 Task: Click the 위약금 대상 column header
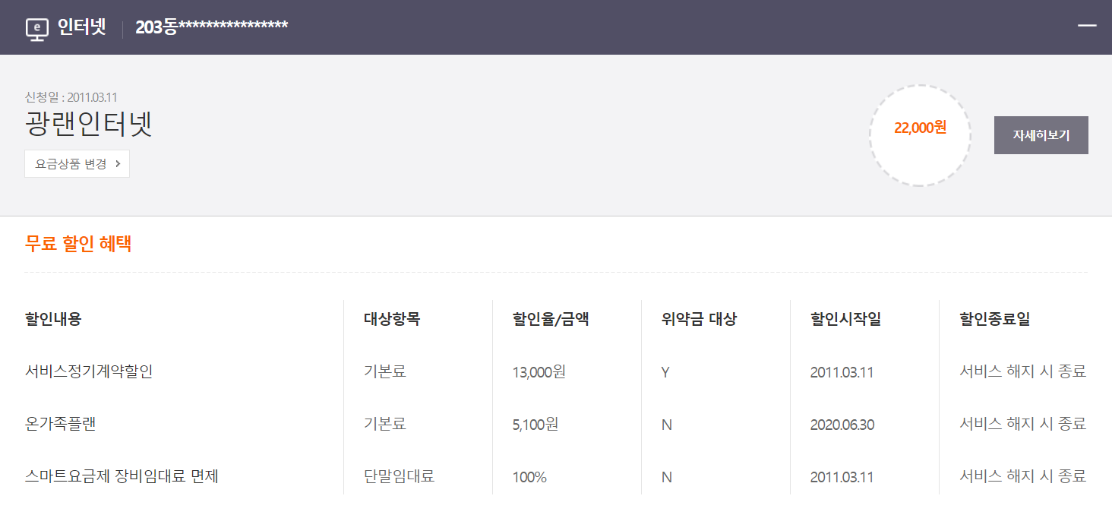pyautogui.click(x=699, y=319)
